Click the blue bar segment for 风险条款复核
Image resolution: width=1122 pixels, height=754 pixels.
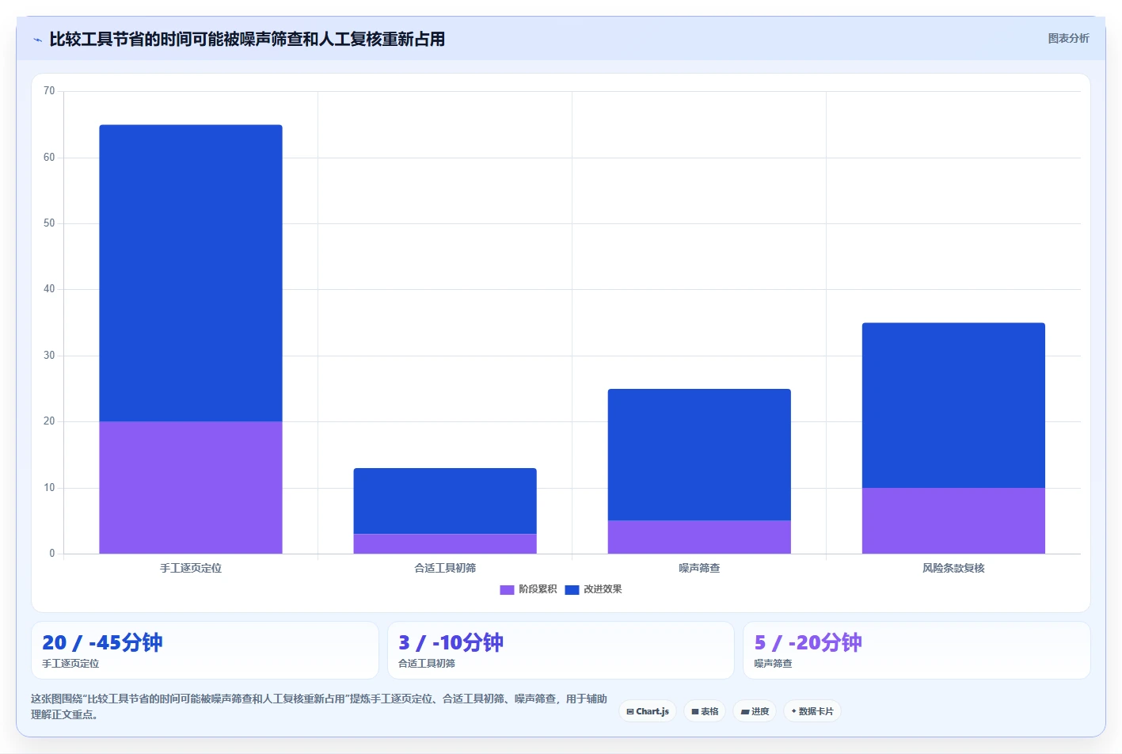[953, 406]
